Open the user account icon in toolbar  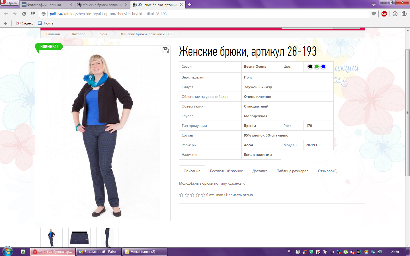point(404,14)
